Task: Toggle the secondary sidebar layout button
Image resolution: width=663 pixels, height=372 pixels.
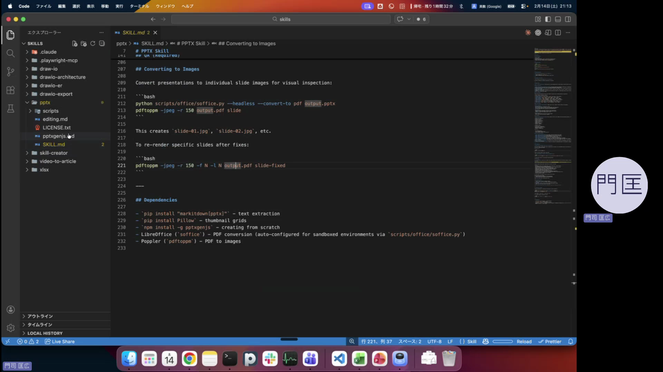Action: 568,19
